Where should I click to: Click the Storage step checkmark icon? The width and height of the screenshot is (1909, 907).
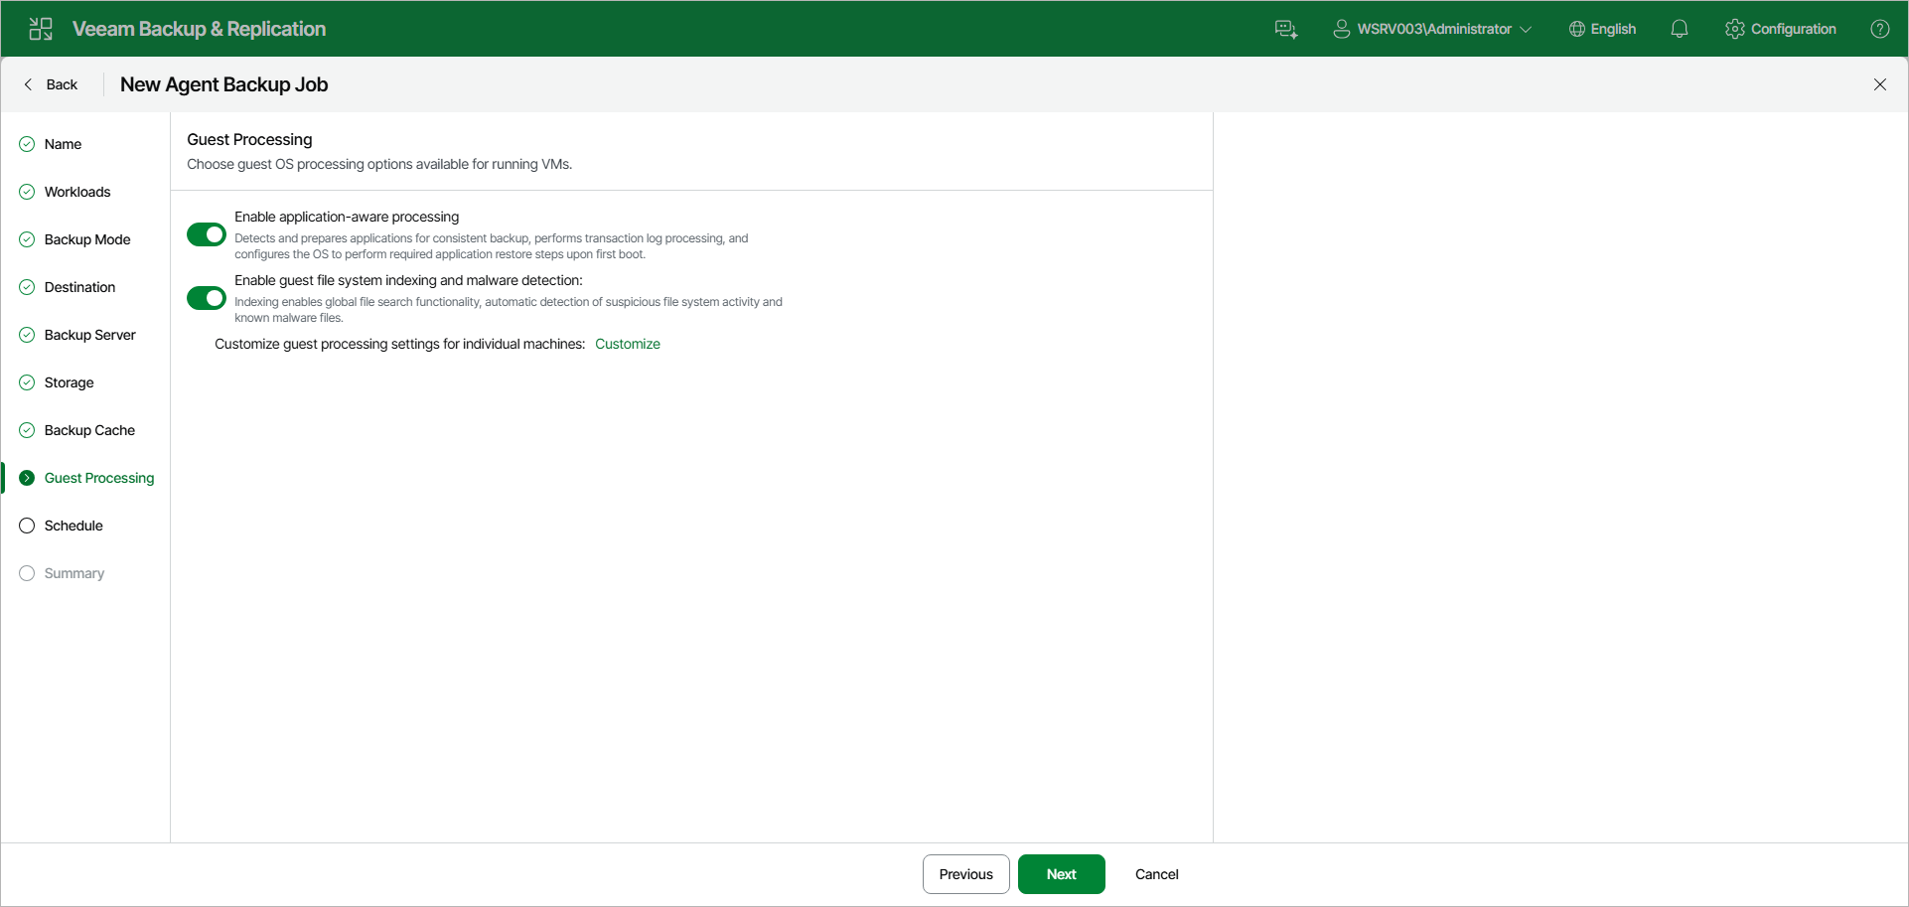click(x=27, y=382)
